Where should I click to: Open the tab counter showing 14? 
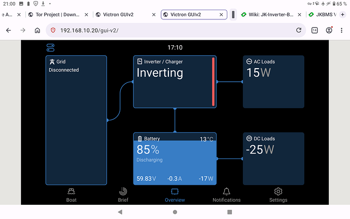coord(314,30)
